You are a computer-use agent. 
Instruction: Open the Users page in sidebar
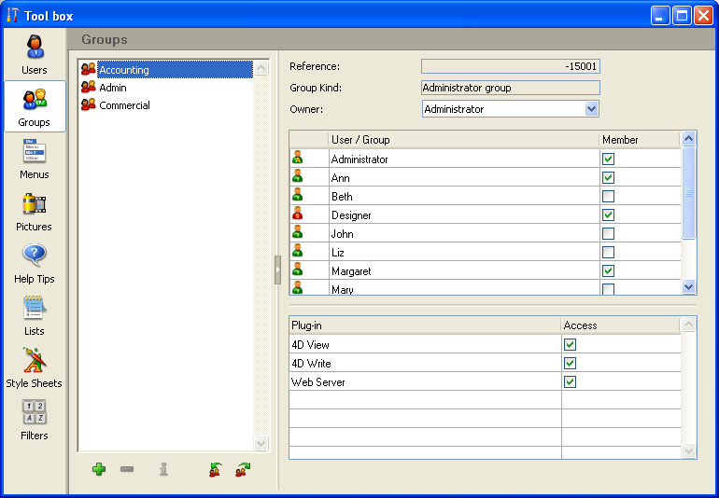35,54
